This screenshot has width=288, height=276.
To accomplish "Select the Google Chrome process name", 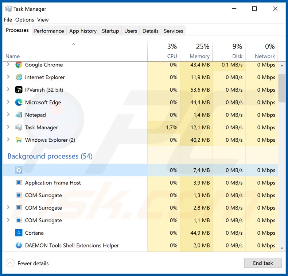I will [x=44, y=65].
